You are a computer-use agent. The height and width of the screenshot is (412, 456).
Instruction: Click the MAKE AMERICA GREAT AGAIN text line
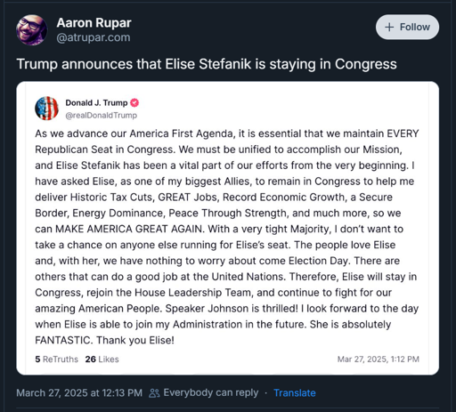(219, 229)
